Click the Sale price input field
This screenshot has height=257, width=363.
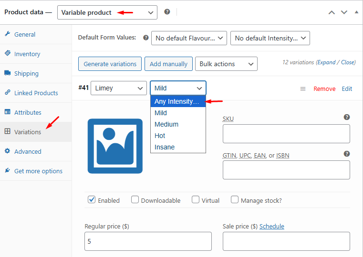click(286, 241)
